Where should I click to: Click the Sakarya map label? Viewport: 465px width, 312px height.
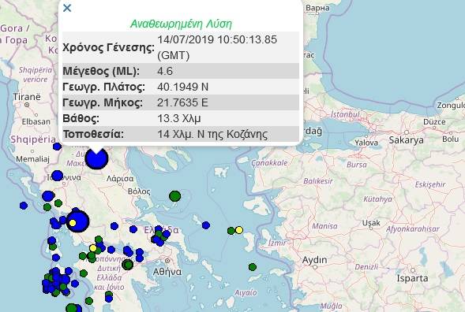point(406,140)
